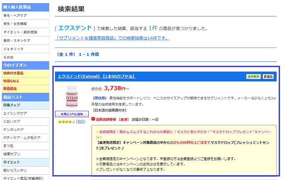This screenshot has height=180, width=284.
Task: Click the 今のイチオシ sidebar header
Action: [x=26, y=65]
